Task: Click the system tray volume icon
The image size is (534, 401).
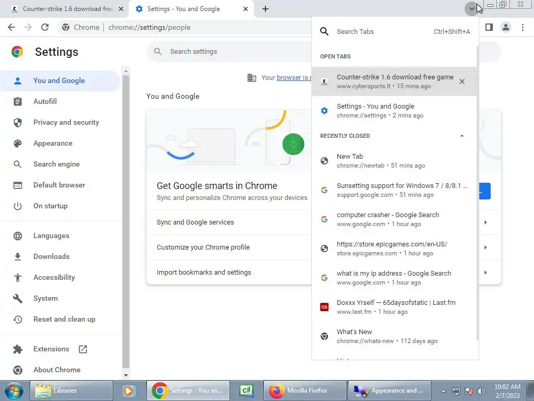Action: tap(481, 391)
